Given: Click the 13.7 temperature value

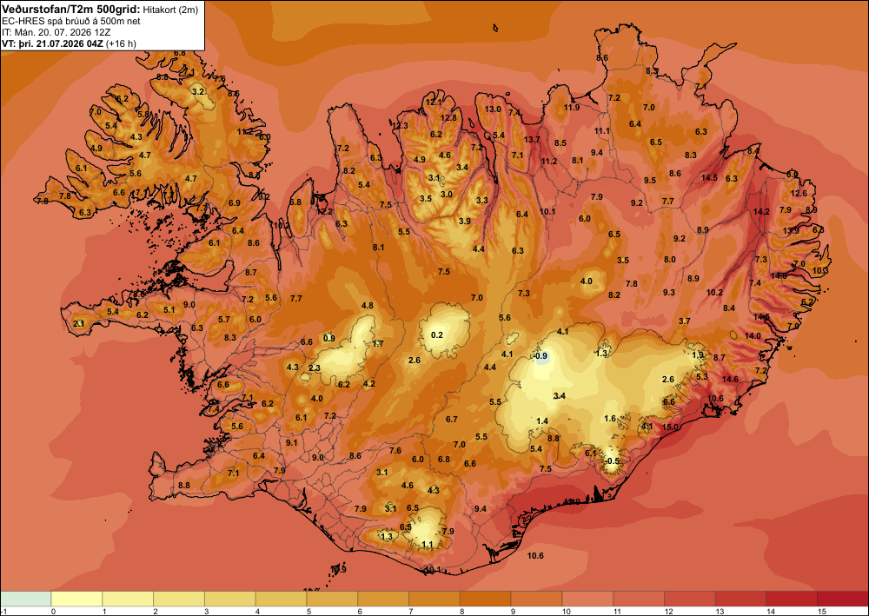Looking at the screenshot, I should coord(532,140).
